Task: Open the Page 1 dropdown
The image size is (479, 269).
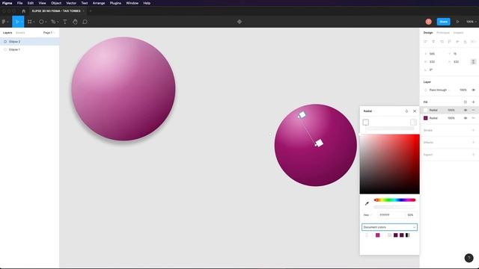Action: coord(49,33)
